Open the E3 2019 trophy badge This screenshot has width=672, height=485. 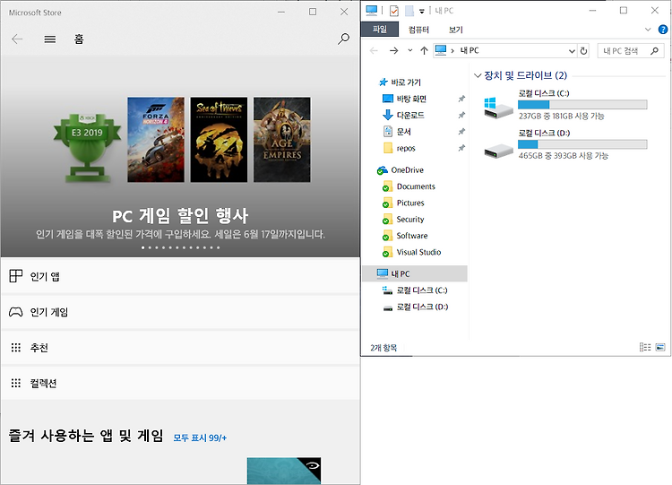coord(87,147)
